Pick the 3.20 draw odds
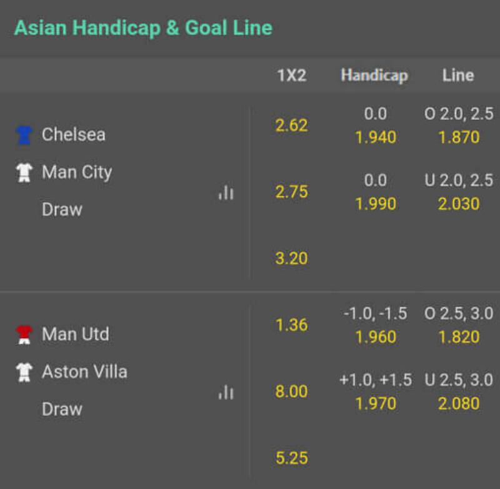 [291, 259]
